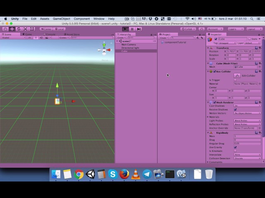265x198 pixels.
Task: Toggle the Static checkbox
Action: (x=249, y=39)
